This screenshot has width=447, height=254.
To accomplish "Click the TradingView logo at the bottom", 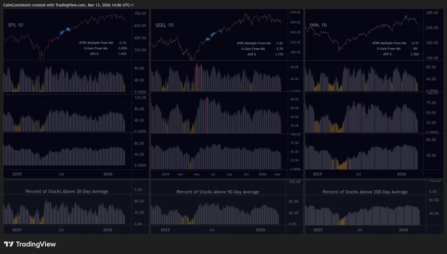I will coord(30,244).
